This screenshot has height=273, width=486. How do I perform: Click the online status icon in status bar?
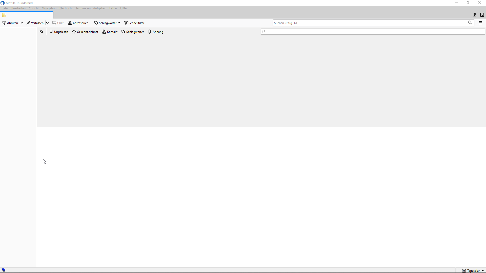3,270
